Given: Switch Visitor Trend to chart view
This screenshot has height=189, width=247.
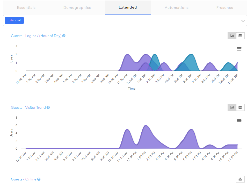Looking at the screenshot, I should pyautogui.click(x=232, y=107).
